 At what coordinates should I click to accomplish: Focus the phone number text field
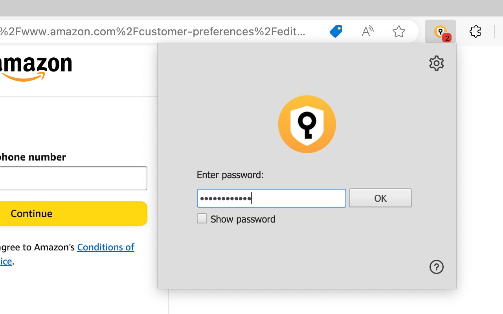73,178
